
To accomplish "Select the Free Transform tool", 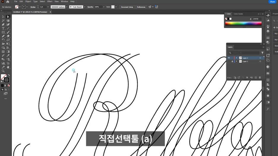I will 8,44.
